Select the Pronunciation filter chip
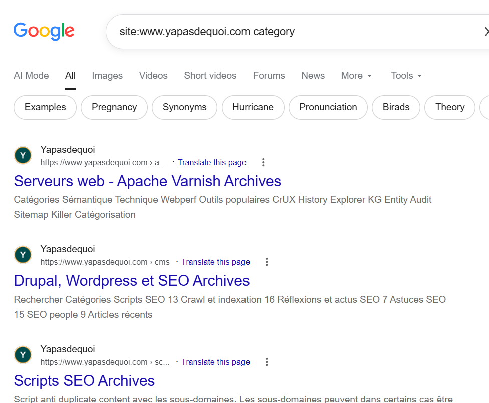Screen dimensions: 489x403 pyautogui.click(x=328, y=107)
